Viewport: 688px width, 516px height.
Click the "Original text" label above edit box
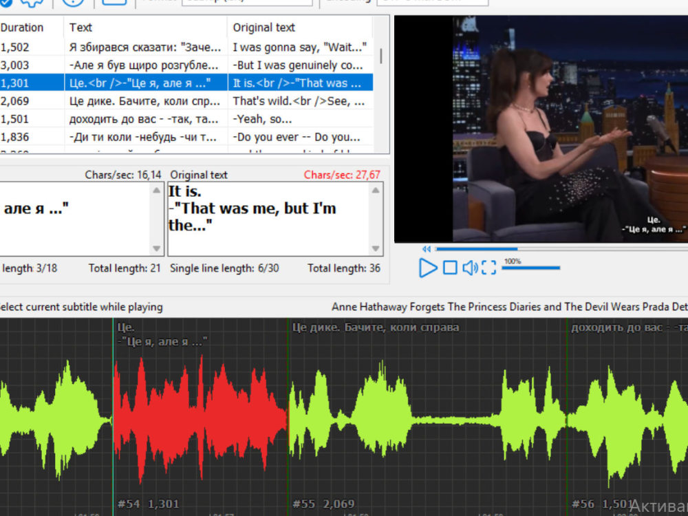(x=199, y=175)
